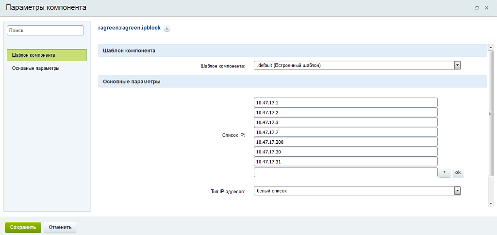Select the IP field with 10.47.17.31
The width and height of the screenshot is (497, 235).
346,162
